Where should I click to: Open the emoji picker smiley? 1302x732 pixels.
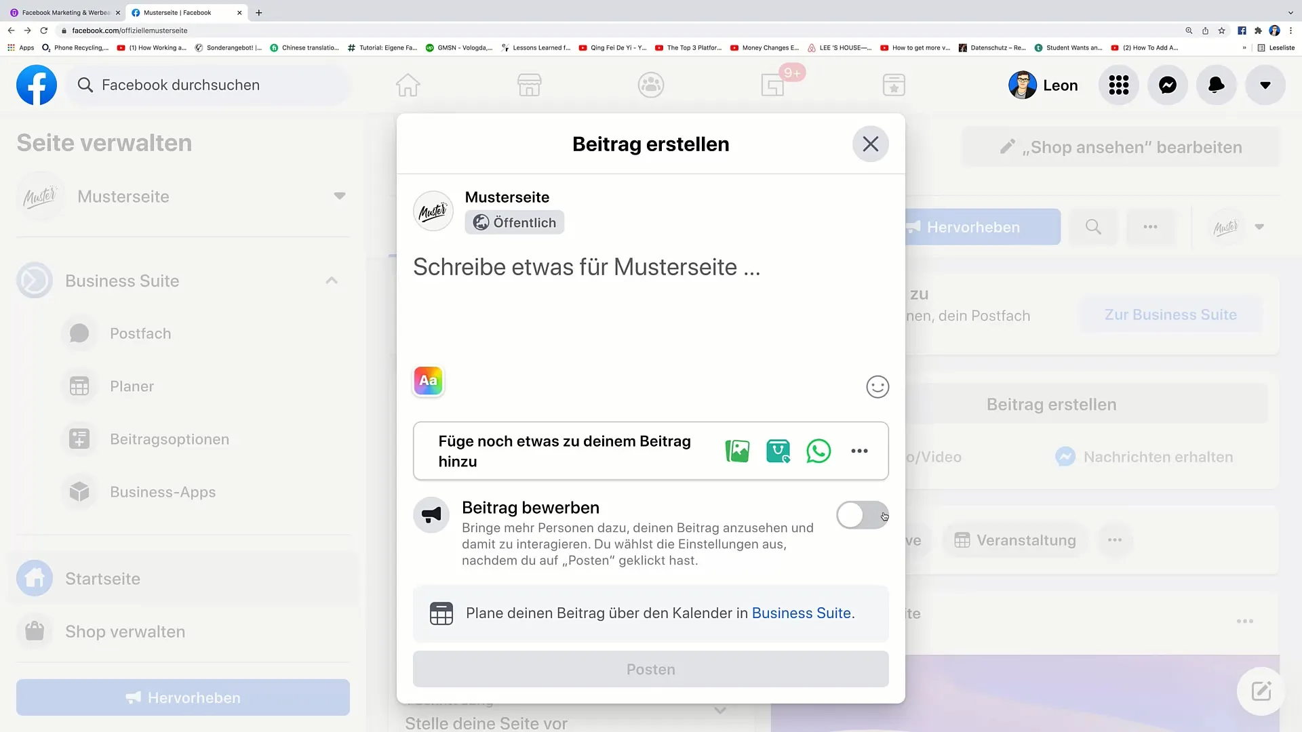(x=877, y=387)
